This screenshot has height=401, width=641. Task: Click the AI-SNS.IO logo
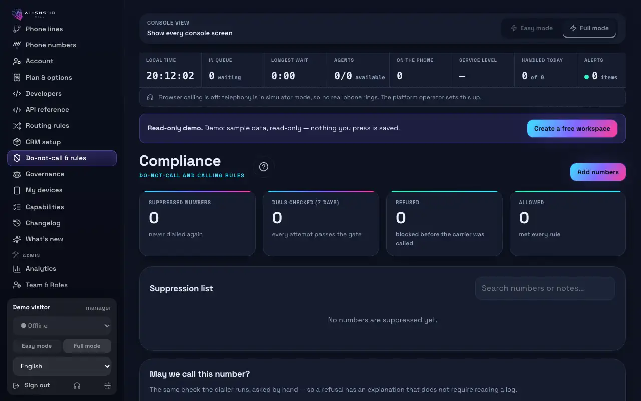pyautogui.click(x=33, y=14)
